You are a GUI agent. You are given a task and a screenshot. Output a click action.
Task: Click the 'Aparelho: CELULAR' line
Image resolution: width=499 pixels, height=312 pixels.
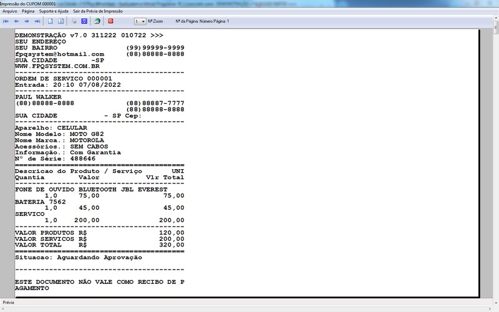[51, 128]
